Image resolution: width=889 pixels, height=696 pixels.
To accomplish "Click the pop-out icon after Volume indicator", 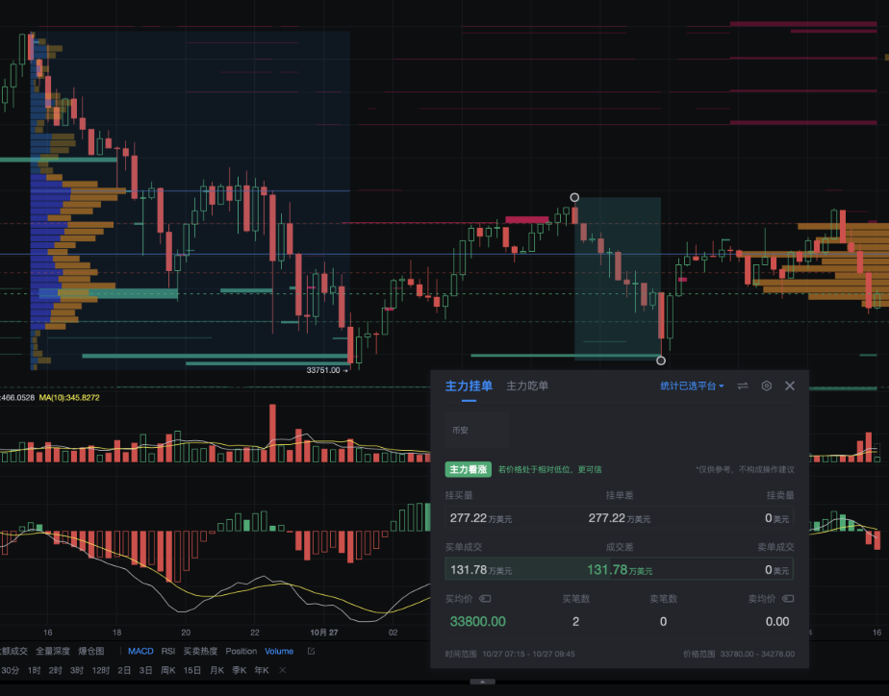I will (x=311, y=651).
